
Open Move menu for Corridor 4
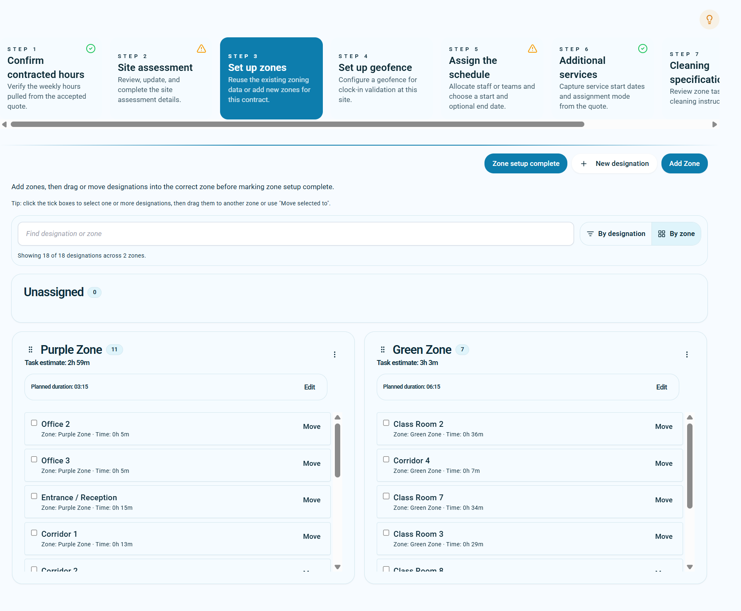pos(664,464)
